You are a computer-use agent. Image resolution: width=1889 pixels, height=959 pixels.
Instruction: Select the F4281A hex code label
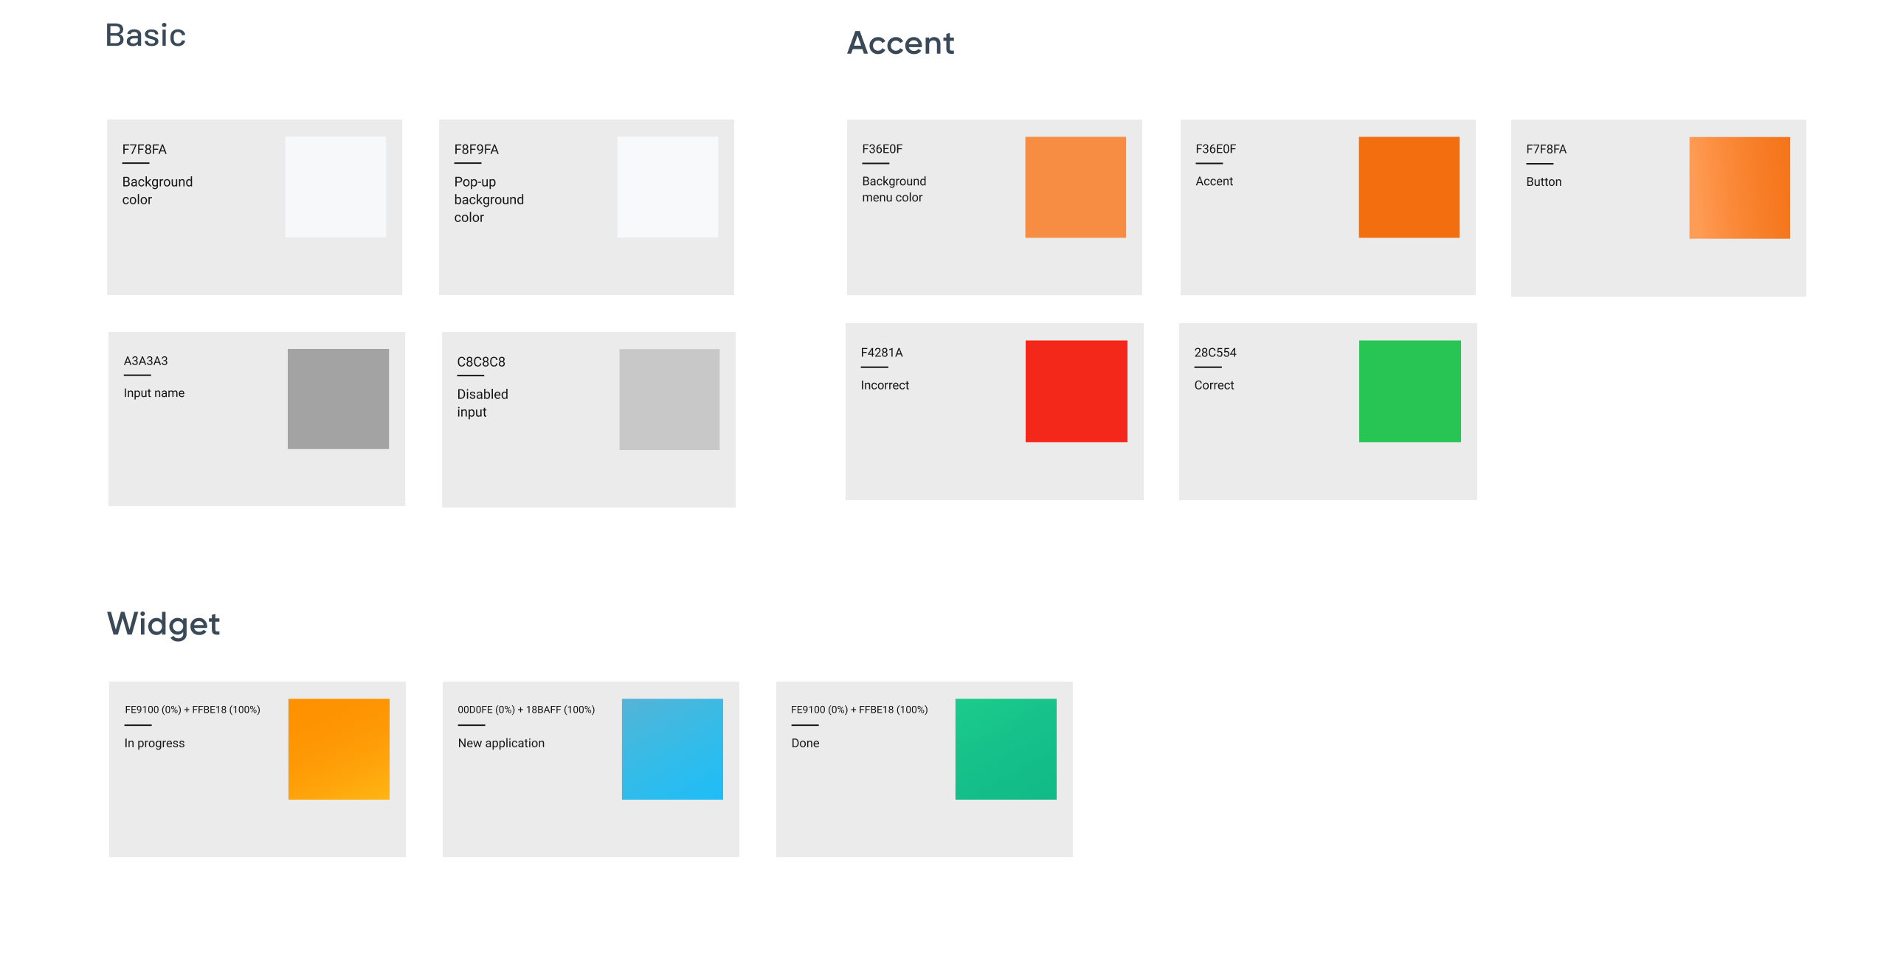[x=881, y=353]
